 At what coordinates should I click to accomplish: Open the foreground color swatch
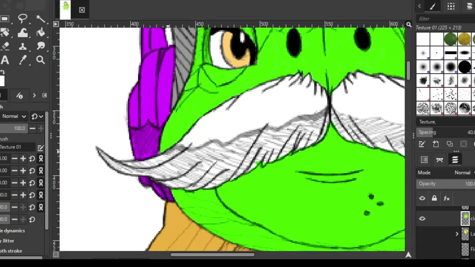pos(2,80)
